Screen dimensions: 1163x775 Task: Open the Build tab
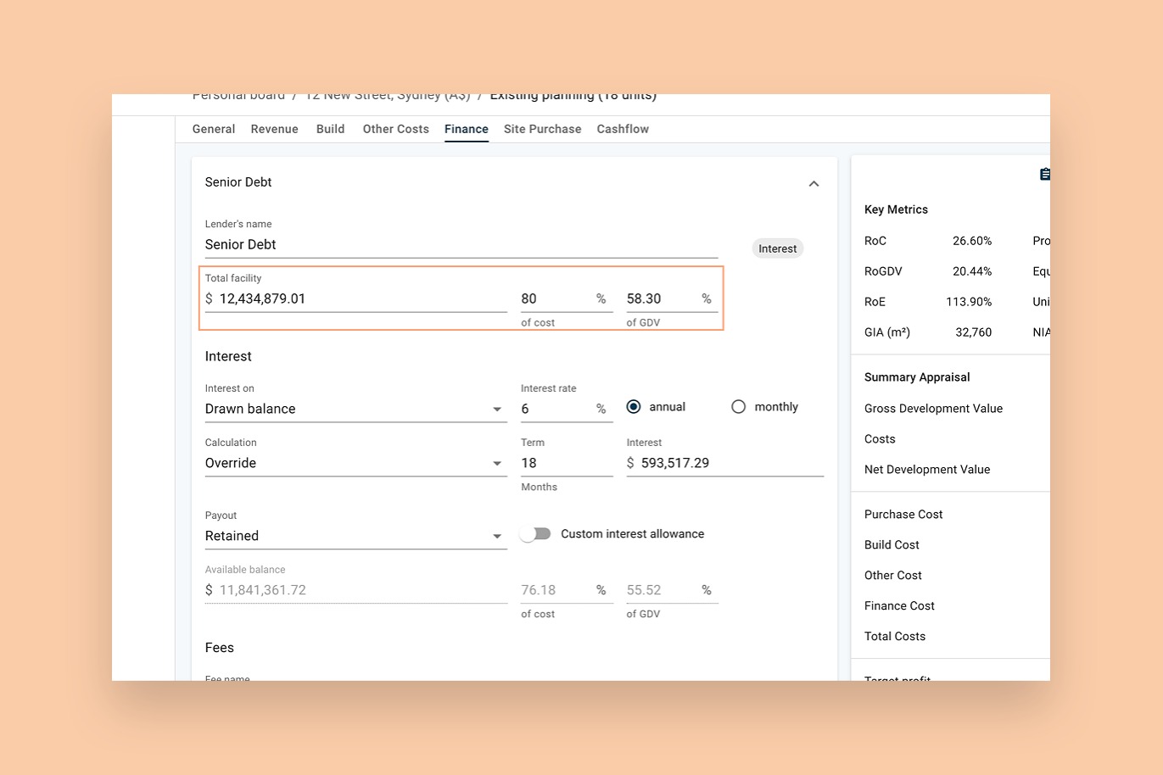330,129
